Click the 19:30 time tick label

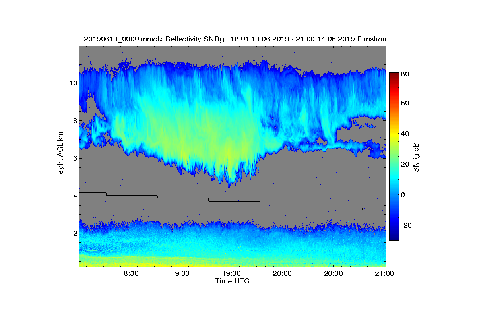pos(231,274)
